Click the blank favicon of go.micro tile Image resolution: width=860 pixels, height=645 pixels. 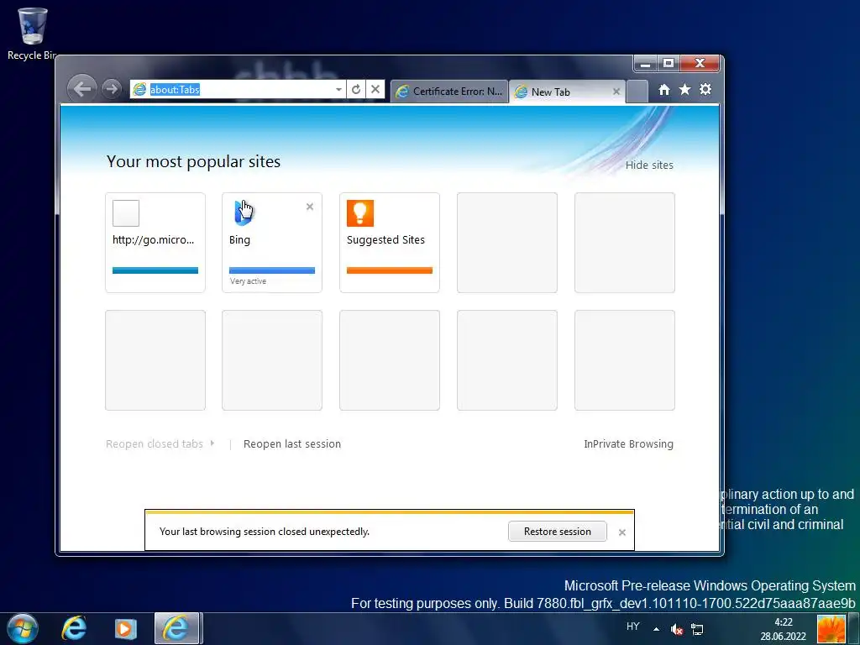(x=126, y=213)
